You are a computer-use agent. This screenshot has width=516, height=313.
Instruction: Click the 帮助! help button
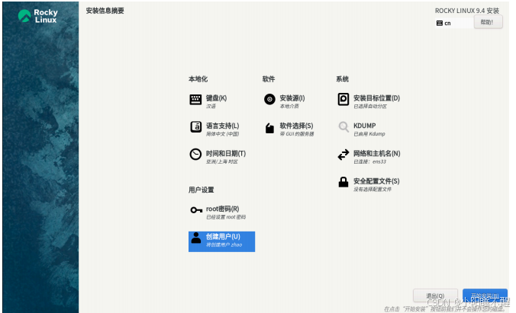(x=488, y=22)
